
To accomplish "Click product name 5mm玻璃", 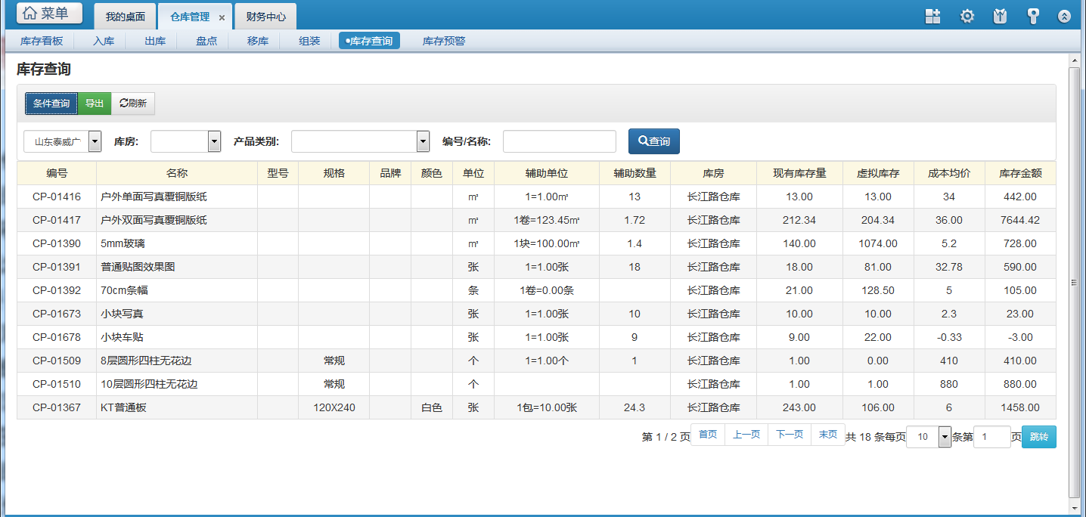I will (x=123, y=243).
